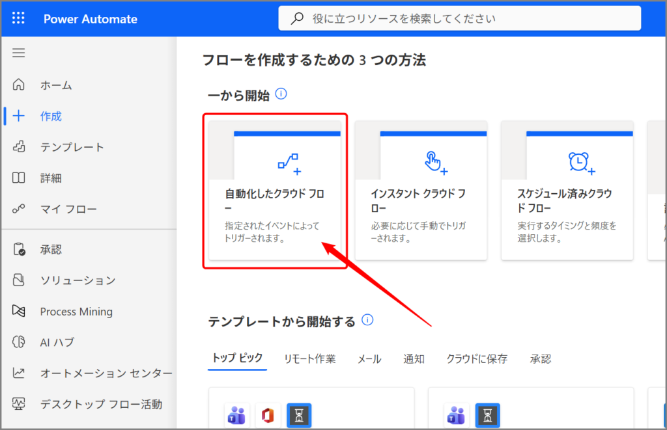Screen dimensions: 667x430
Task: Click the 詳細 book icon in sidebar
Action: [x=19, y=178]
